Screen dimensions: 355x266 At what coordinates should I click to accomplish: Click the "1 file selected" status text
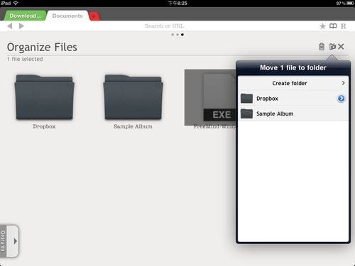(25, 59)
